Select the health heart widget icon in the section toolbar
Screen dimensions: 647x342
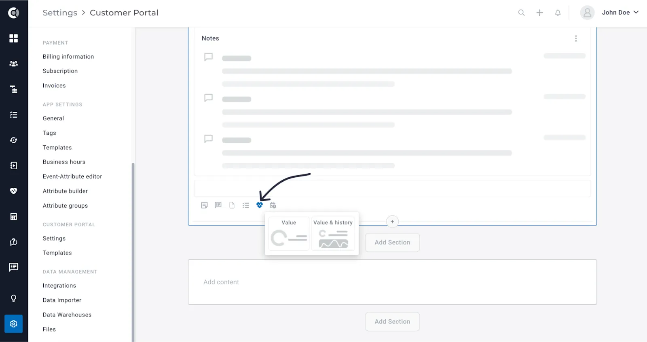coord(260,205)
